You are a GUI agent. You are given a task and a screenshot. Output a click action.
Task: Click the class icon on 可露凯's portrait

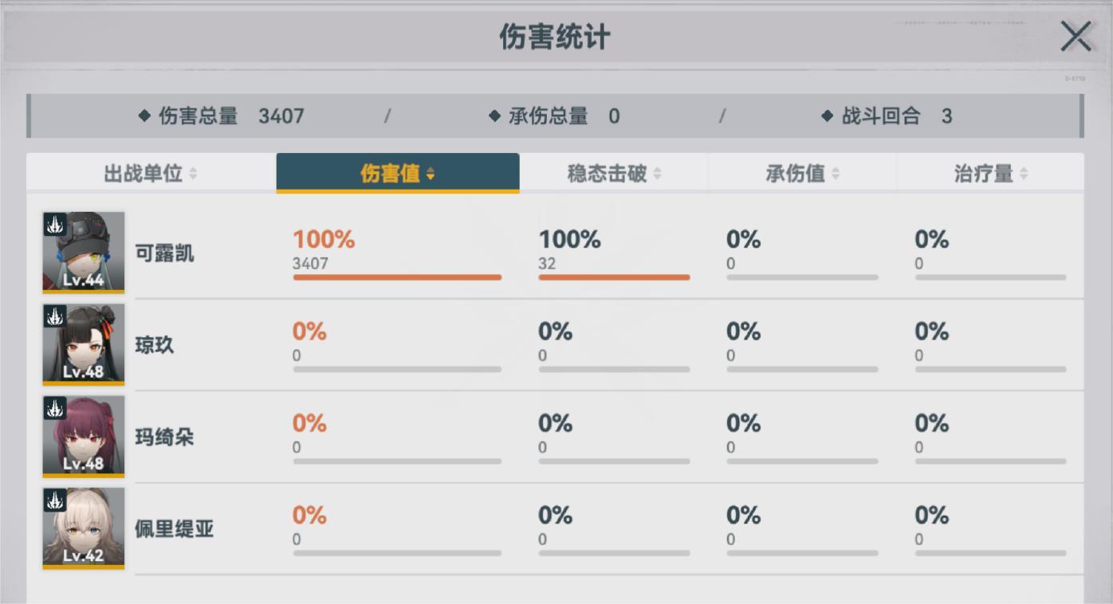[54, 224]
